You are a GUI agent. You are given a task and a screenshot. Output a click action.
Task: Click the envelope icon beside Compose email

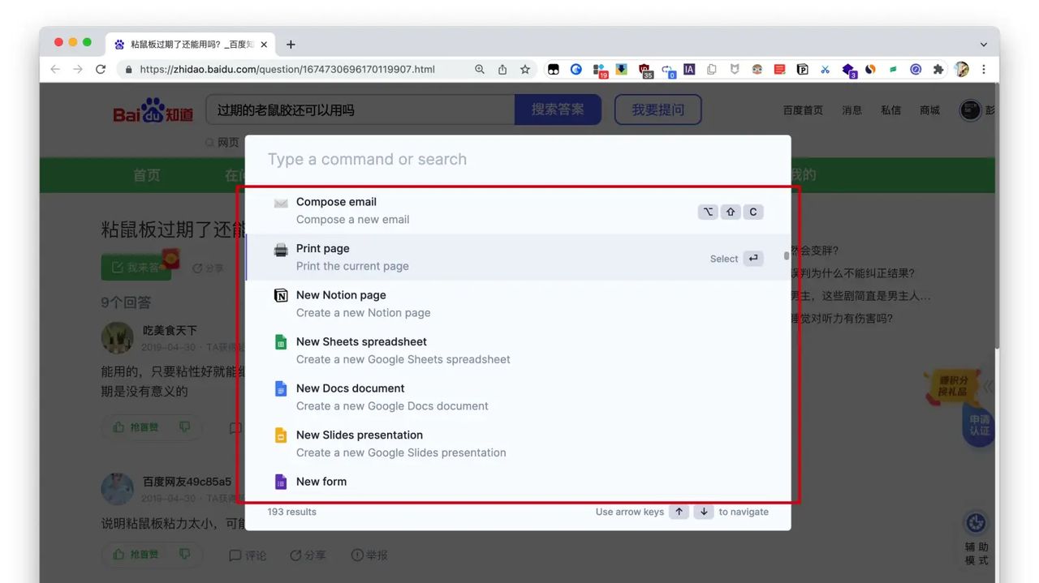click(x=281, y=203)
